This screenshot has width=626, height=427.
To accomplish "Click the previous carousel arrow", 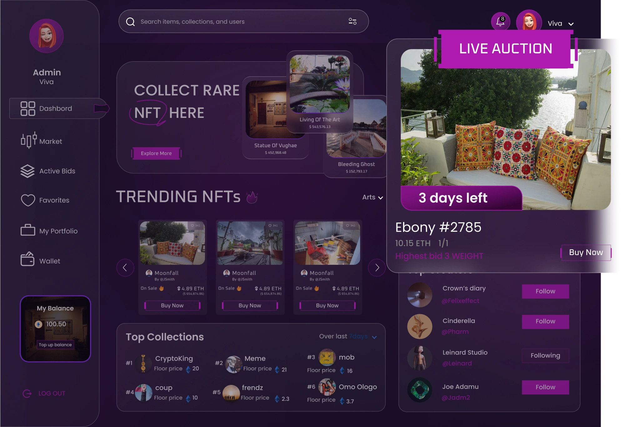I will tap(125, 268).
